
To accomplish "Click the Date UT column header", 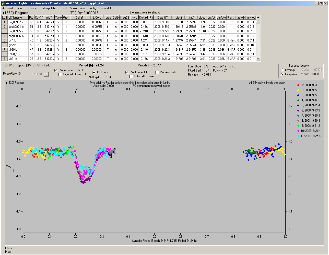I will click(162, 18).
